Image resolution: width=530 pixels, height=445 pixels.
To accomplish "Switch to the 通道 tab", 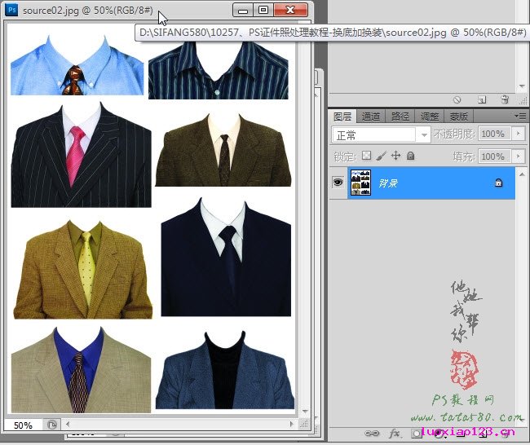I will point(371,117).
